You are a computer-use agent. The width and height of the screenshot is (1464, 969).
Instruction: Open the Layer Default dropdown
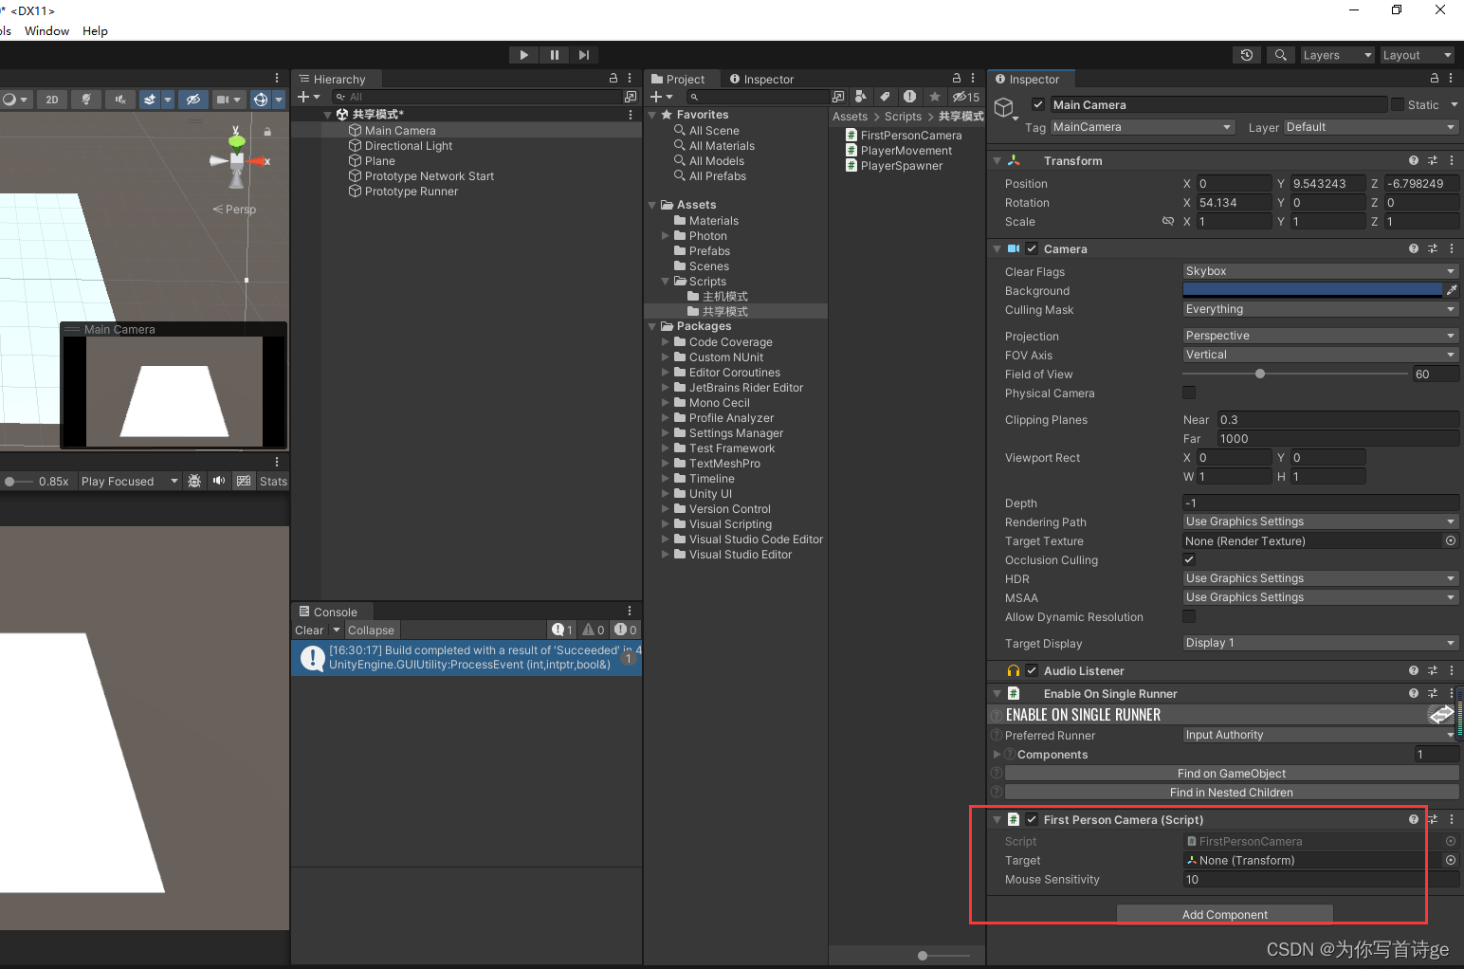[1370, 127]
